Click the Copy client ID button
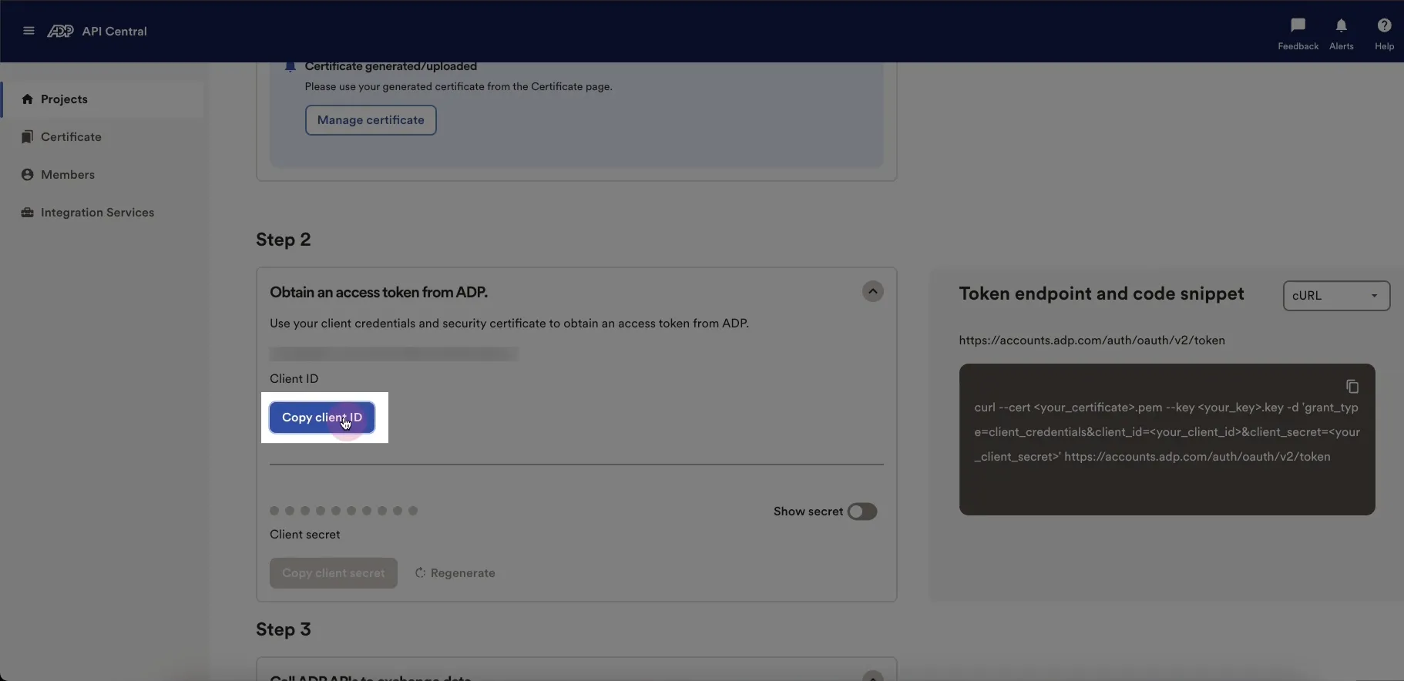Image resolution: width=1404 pixels, height=681 pixels. [x=322, y=418]
